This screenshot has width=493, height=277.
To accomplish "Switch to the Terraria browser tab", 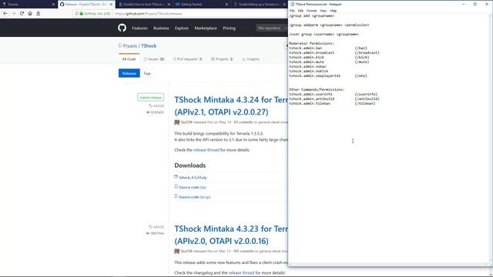I will 27,5.
